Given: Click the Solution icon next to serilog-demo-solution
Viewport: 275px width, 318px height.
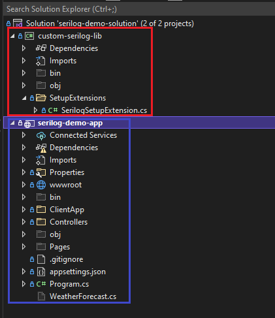Looking at the screenshot, I should 18,24.
